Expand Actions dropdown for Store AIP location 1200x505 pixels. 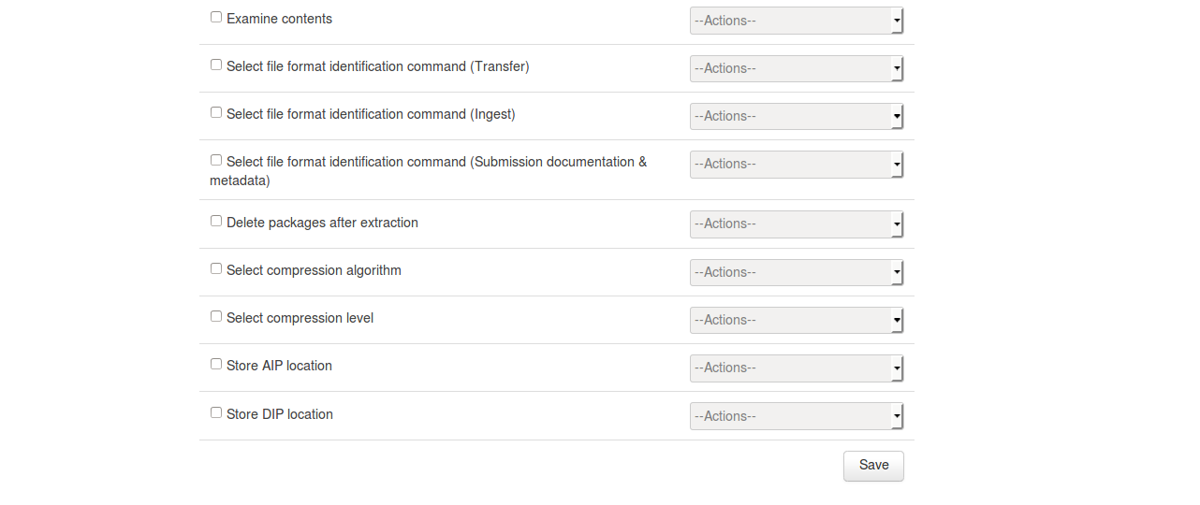click(x=796, y=368)
